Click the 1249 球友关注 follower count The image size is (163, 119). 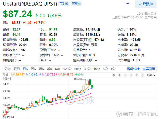[x=147, y=14]
